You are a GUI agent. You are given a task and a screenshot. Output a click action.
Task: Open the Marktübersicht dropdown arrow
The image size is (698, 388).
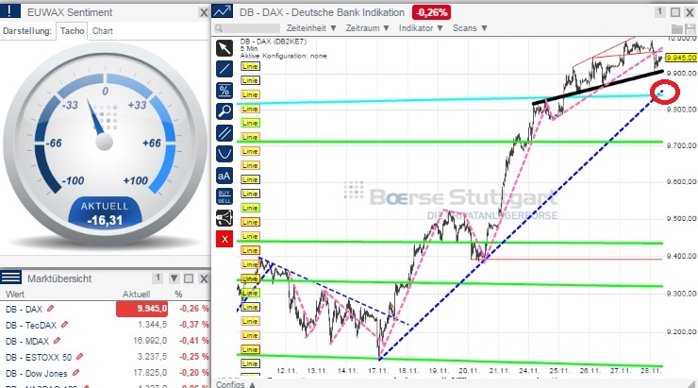(x=174, y=278)
